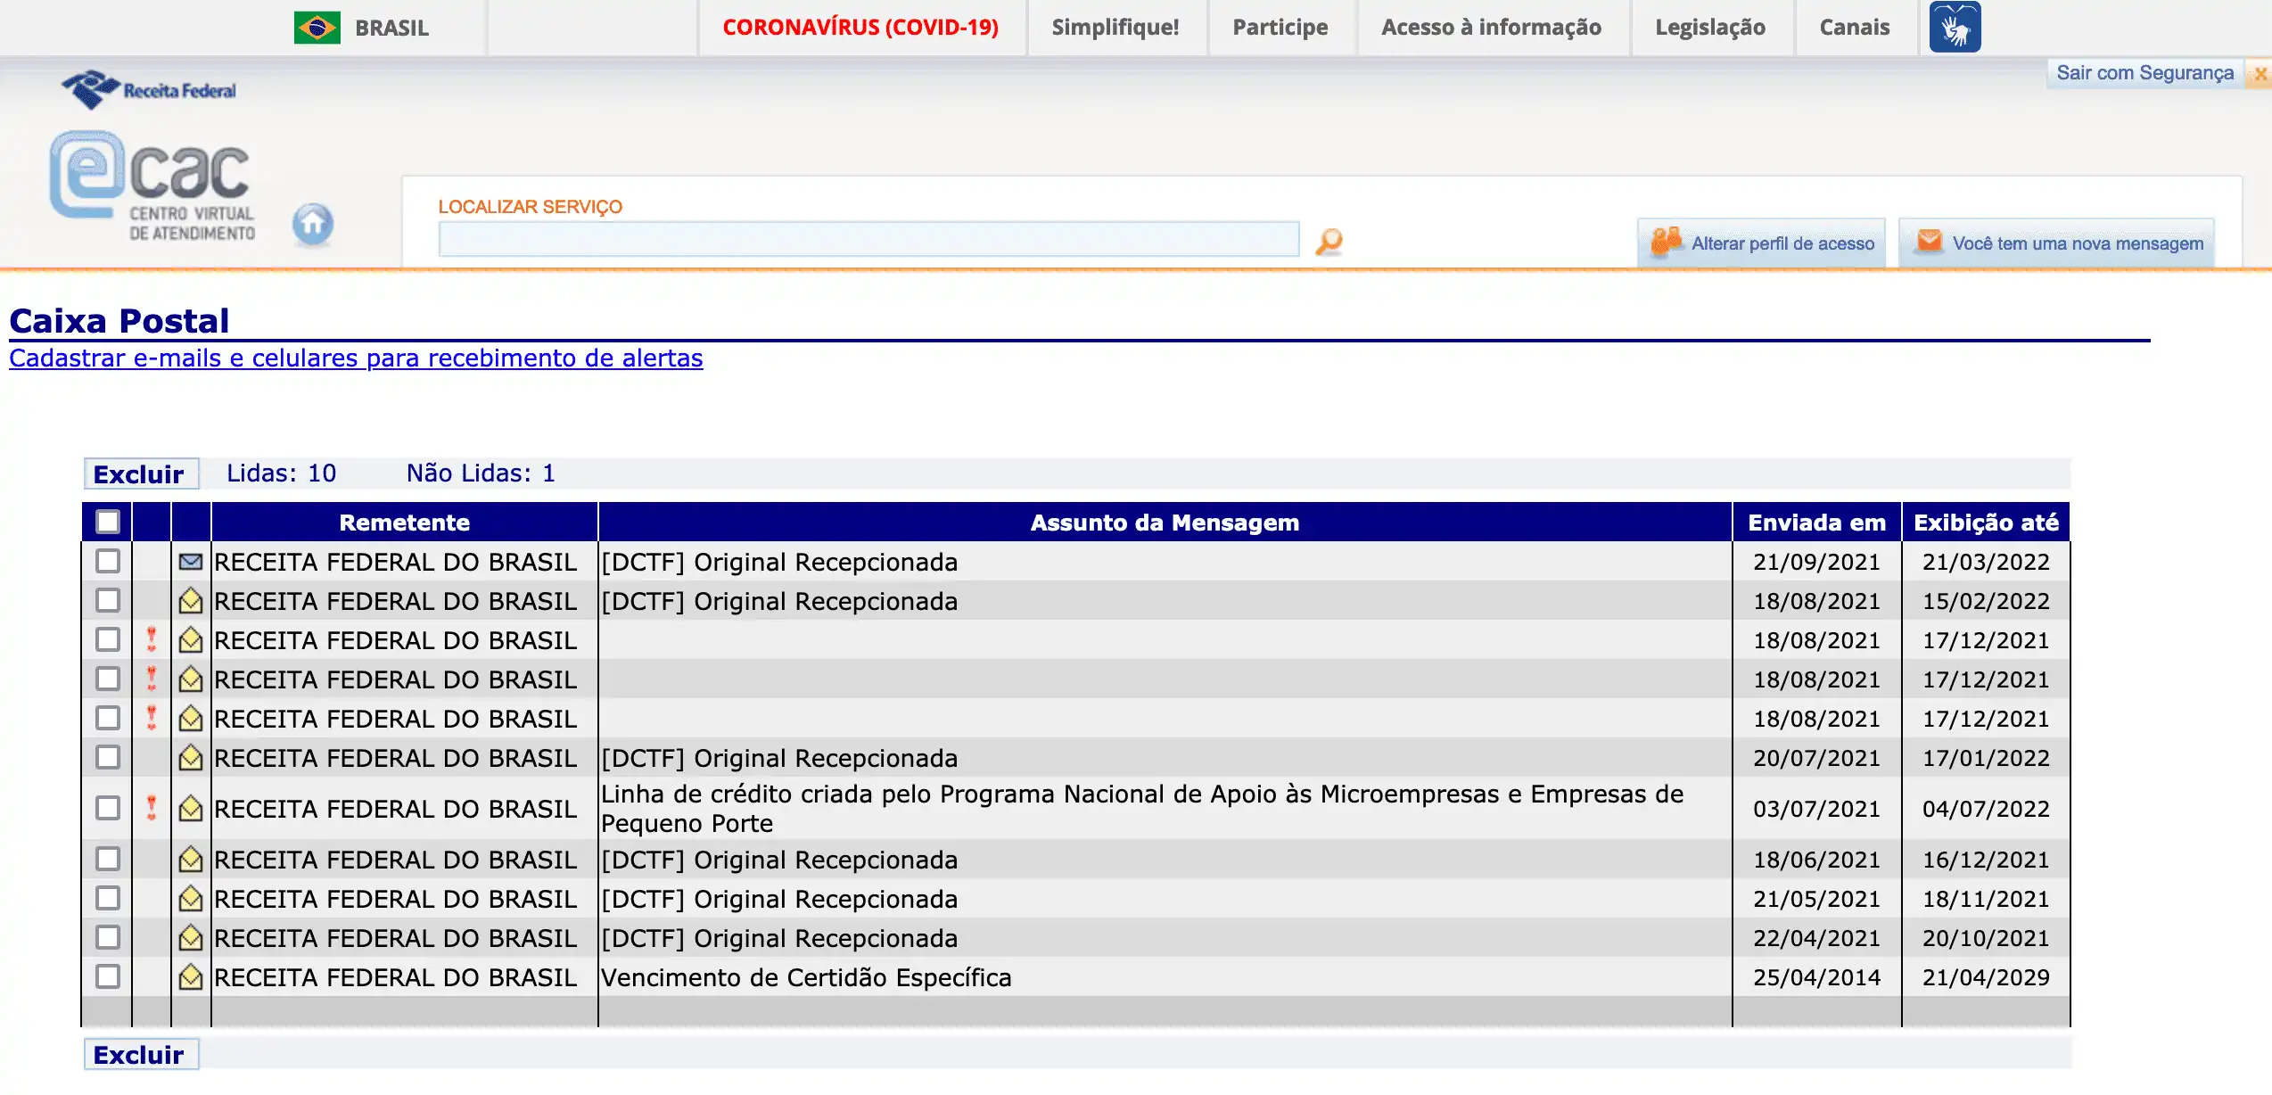This screenshot has height=1095, width=2272.
Task: Open the Acesso à informação menu
Action: (1491, 28)
